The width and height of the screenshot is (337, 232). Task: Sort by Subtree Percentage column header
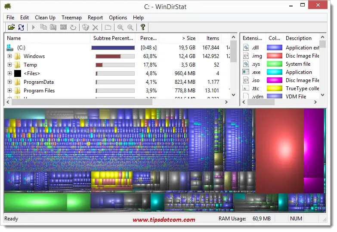coord(113,38)
